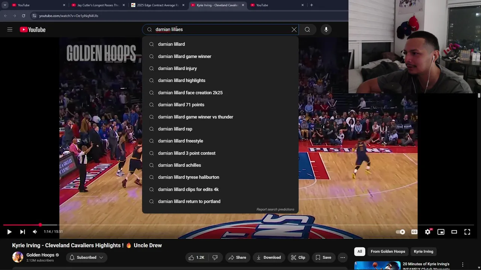Screen dimensions: 481x270
Task: Choose suggestion damian lillard clips for edits 4k
Action: [220, 189]
